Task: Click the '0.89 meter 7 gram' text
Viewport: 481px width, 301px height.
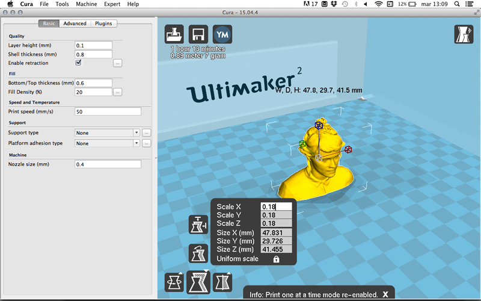Action: pos(198,55)
